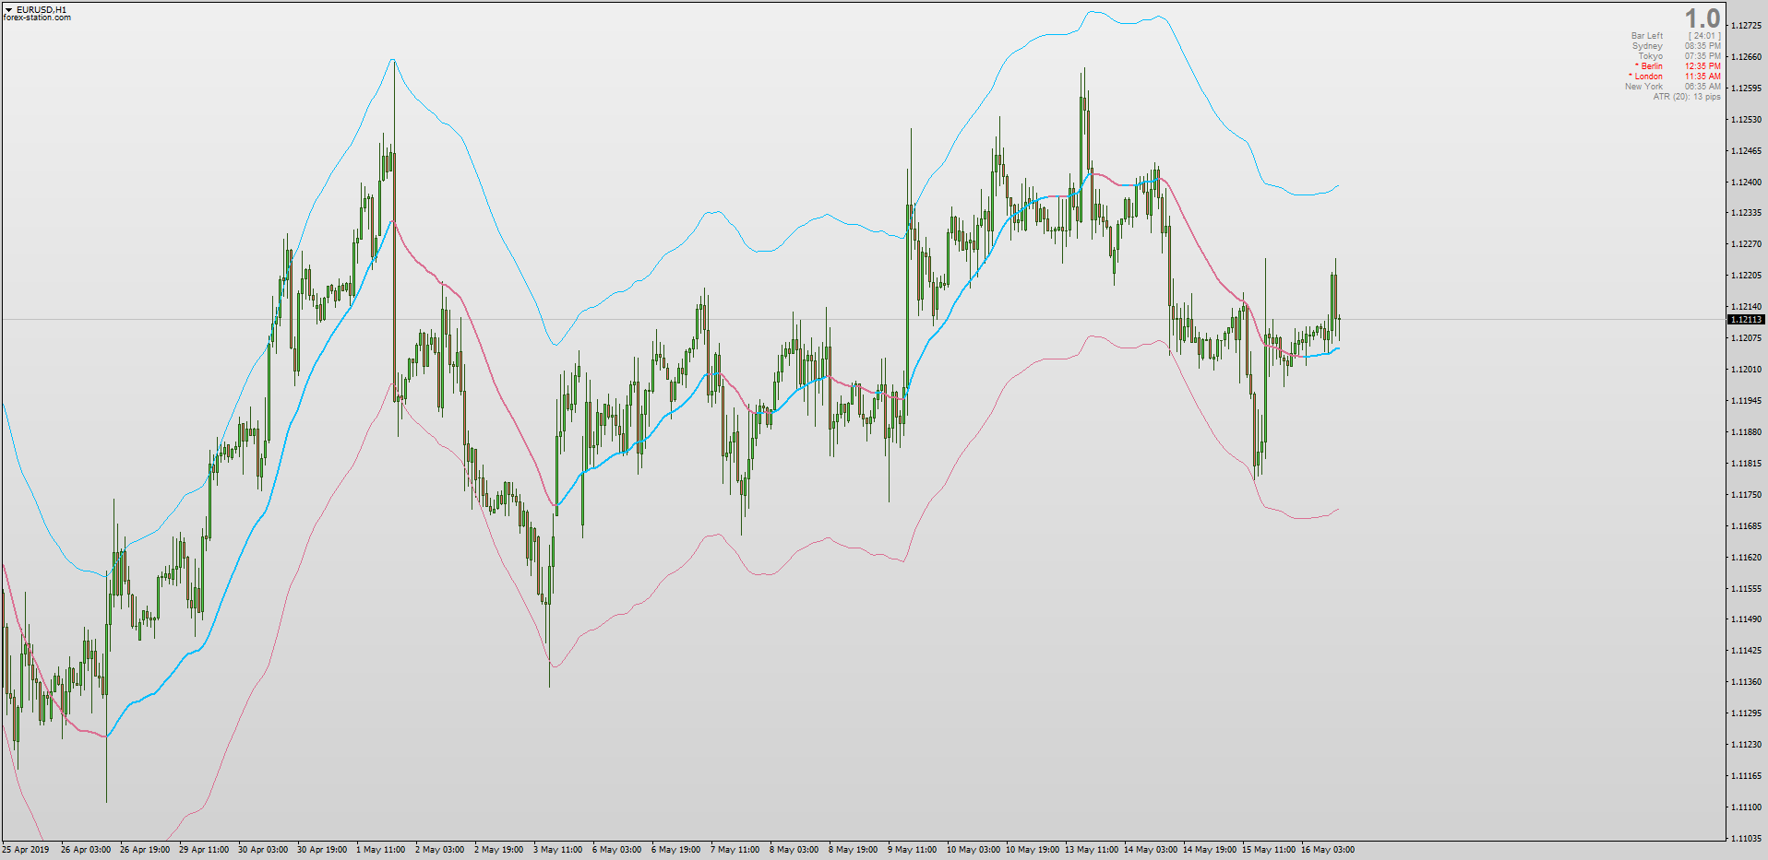The width and height of the screenshot is (1768, 860).
Task: Click the 1.12530 price axis label
Action: pyautogui.click(x=1747, y=120)
